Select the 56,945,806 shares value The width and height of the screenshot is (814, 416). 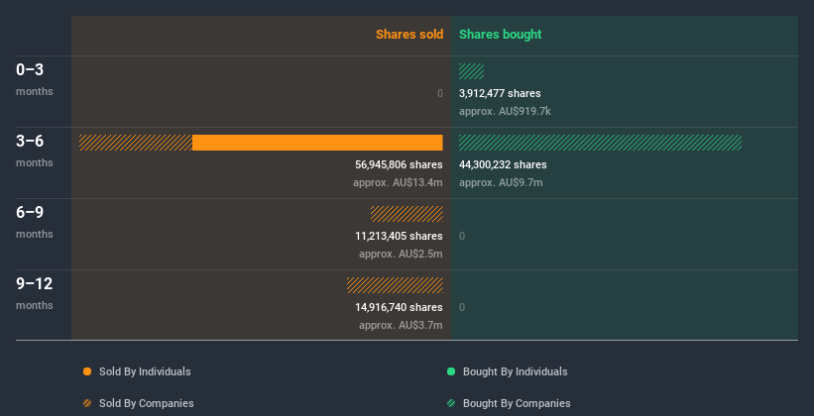399,164
